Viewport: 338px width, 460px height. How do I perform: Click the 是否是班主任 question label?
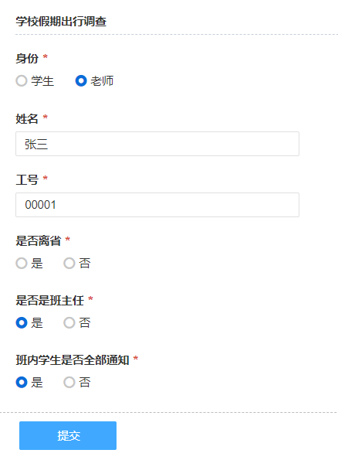tap(50, 301)
